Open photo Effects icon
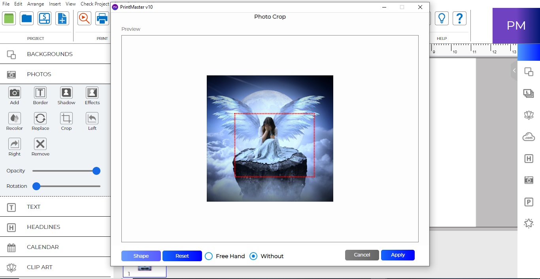The width and height of the screenshot is (540, 279). pos(92,93)
